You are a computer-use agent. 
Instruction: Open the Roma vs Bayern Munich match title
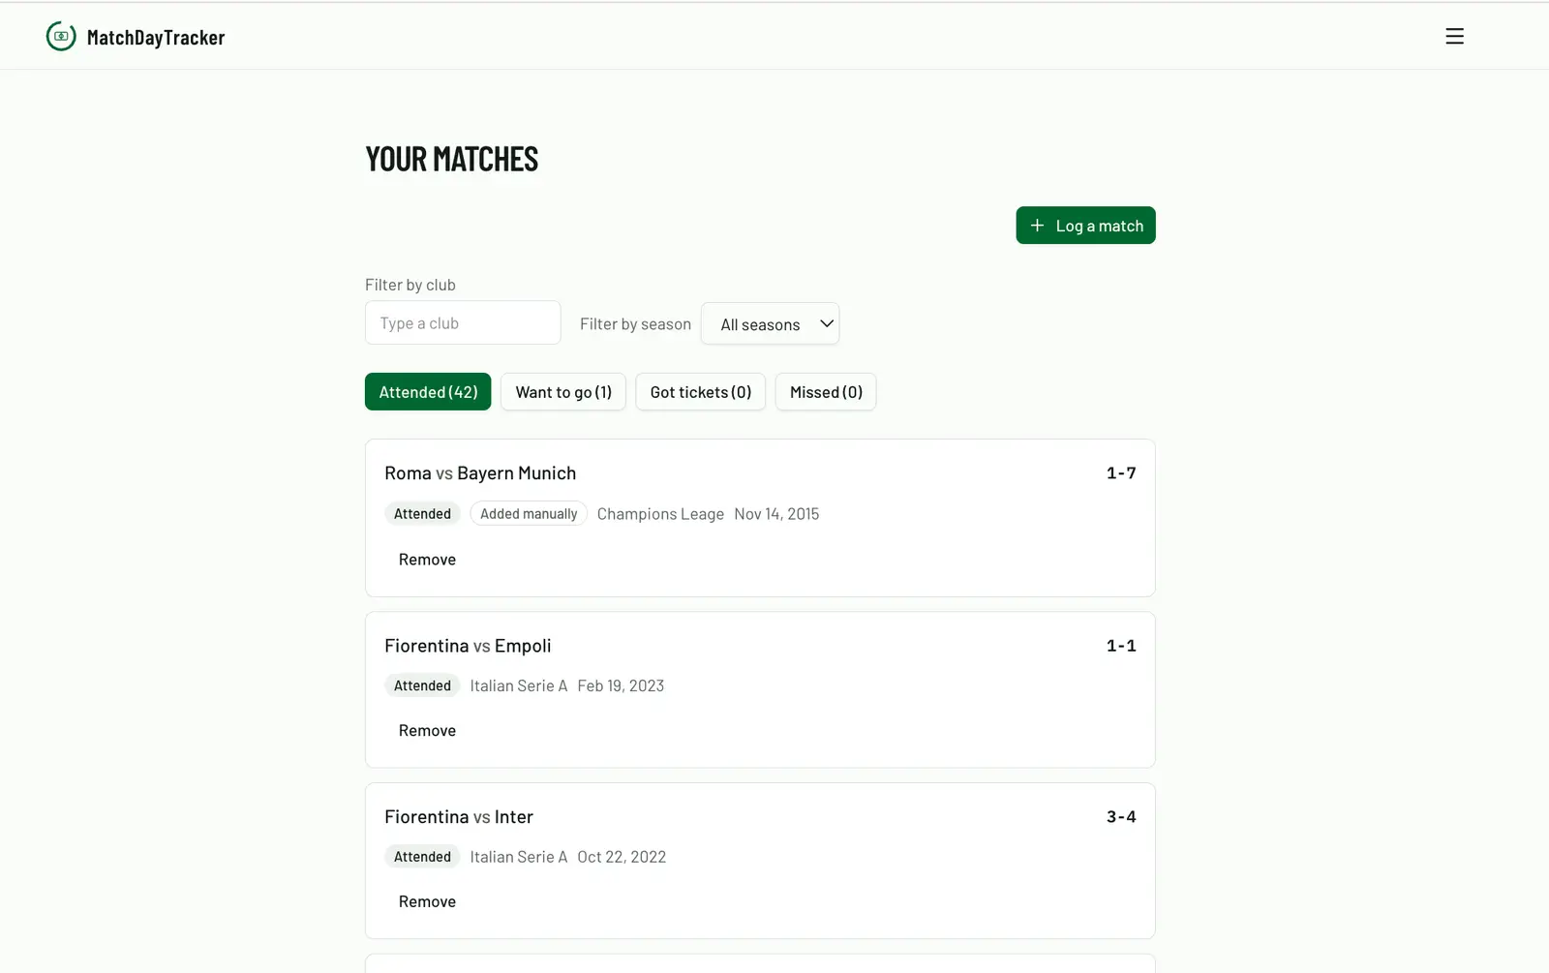pos(480,473)
